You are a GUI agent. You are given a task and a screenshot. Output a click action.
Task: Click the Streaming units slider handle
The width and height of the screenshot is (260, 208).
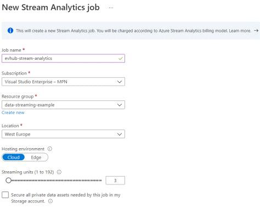click(8, 181)
